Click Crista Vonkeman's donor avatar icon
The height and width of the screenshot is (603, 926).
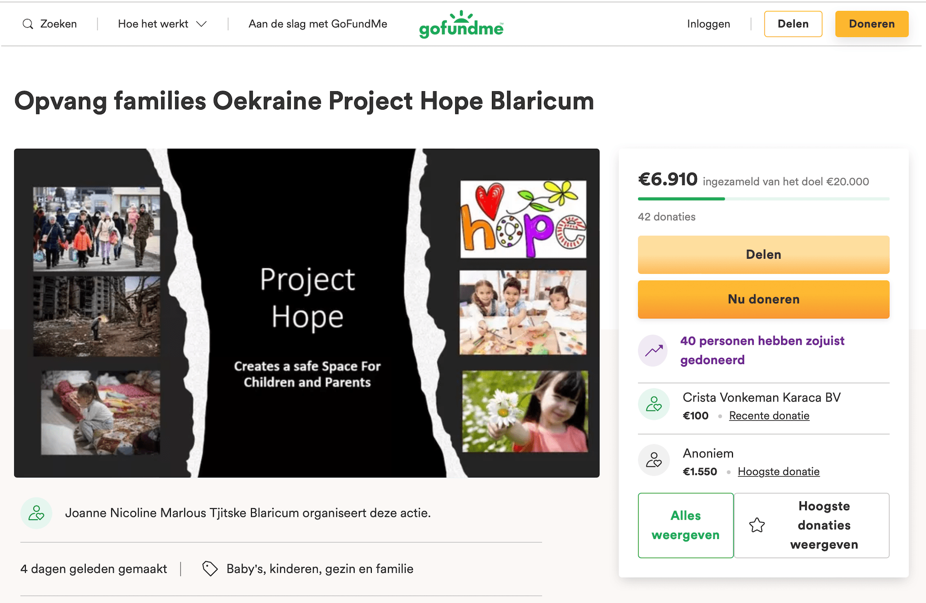[x=653, y=404]
